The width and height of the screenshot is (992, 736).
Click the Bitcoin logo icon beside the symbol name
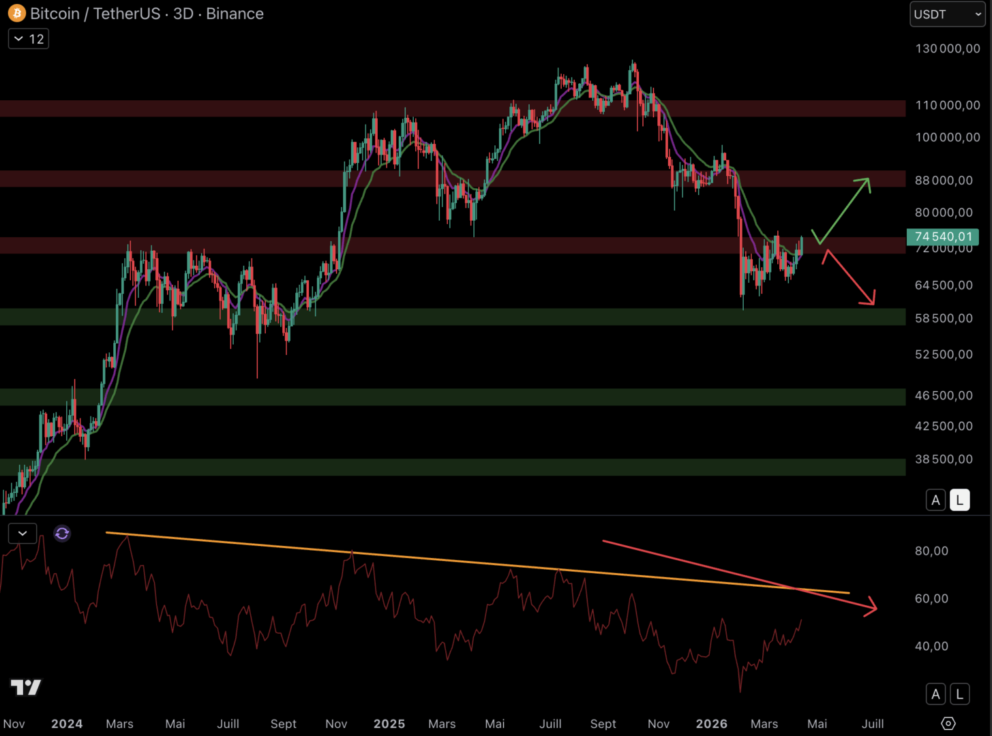[16, 14]
